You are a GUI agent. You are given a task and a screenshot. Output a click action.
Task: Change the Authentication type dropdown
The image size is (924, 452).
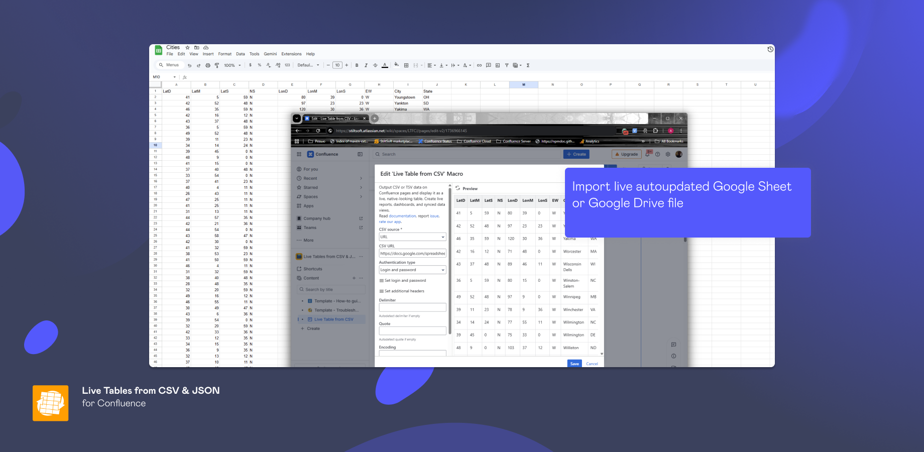point(412,270)
